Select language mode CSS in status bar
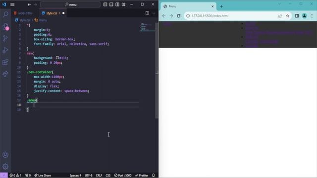The image size is (317, 178). click(108, 176)
